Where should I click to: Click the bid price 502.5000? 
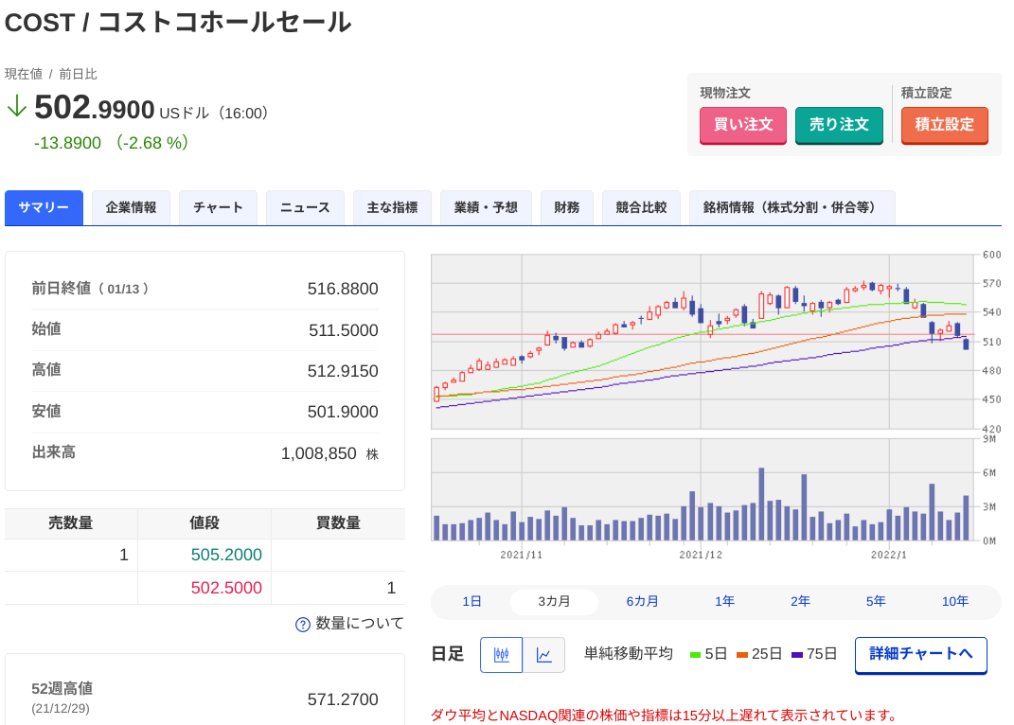[226, 588]
